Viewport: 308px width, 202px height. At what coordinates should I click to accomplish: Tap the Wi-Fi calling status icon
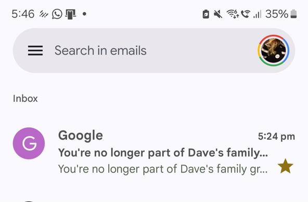coord(246,14)
